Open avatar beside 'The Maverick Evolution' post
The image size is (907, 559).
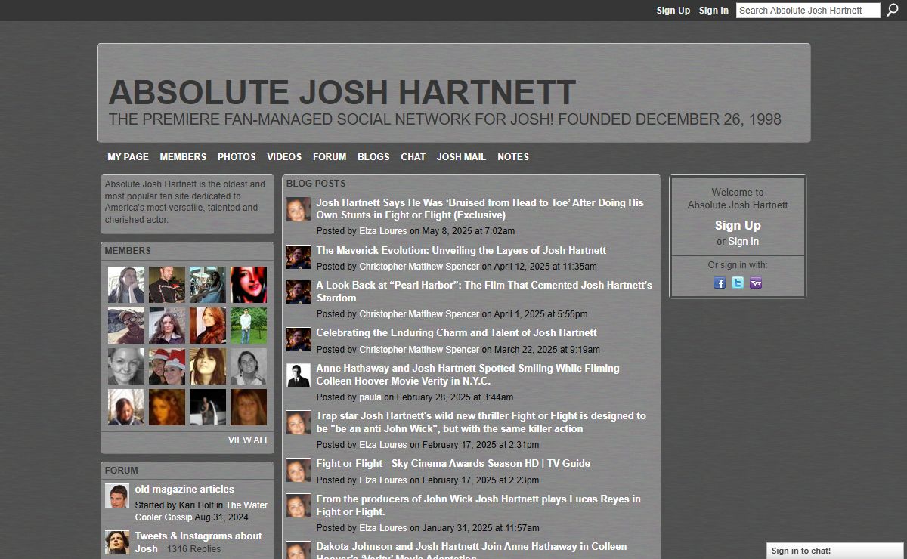299,257
